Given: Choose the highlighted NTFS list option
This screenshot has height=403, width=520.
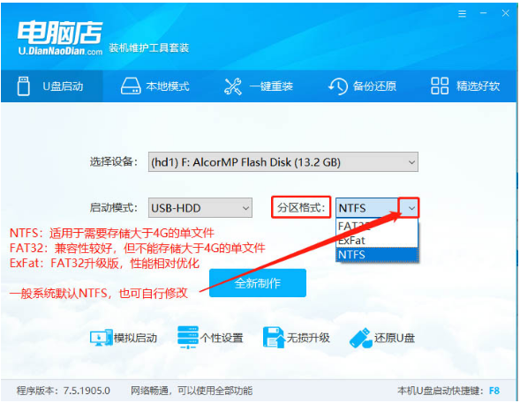Looking at the screenshot, I should (x=377, y=255).
